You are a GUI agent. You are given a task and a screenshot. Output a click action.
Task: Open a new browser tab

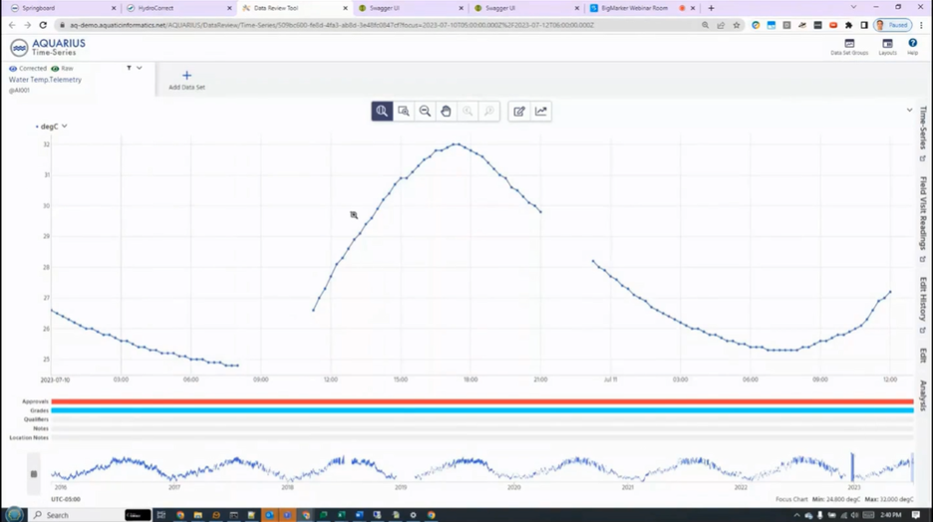tap(711, 8)
